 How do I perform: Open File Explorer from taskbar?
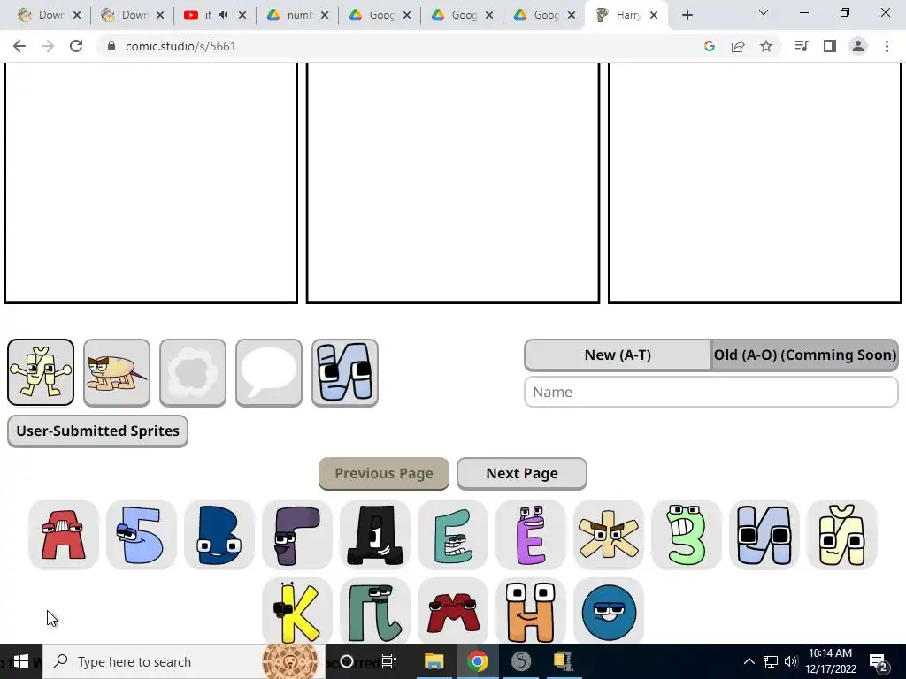[x=434, y=661]
